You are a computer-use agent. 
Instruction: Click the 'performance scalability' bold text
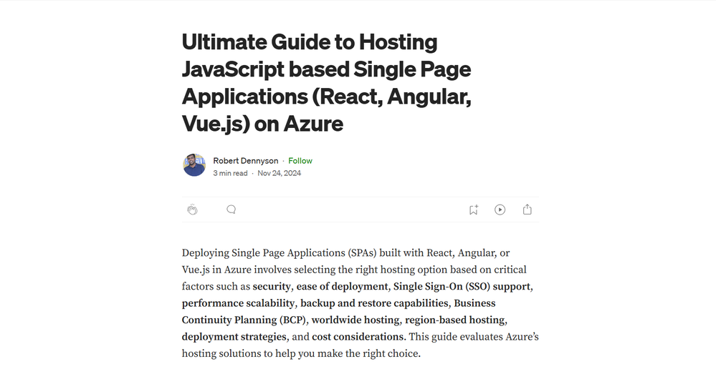[x=238, y=303]
